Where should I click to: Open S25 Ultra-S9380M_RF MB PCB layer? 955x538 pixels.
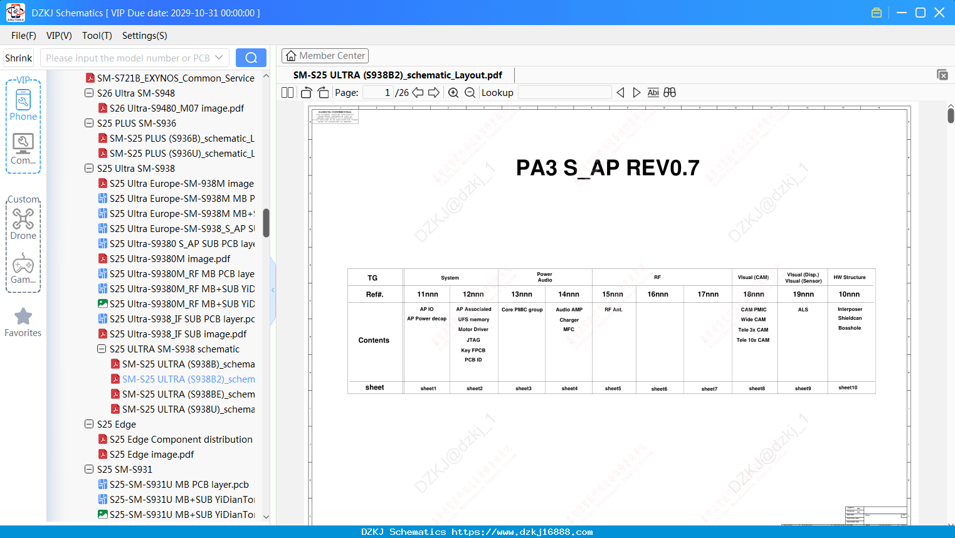tap(176, 274)
